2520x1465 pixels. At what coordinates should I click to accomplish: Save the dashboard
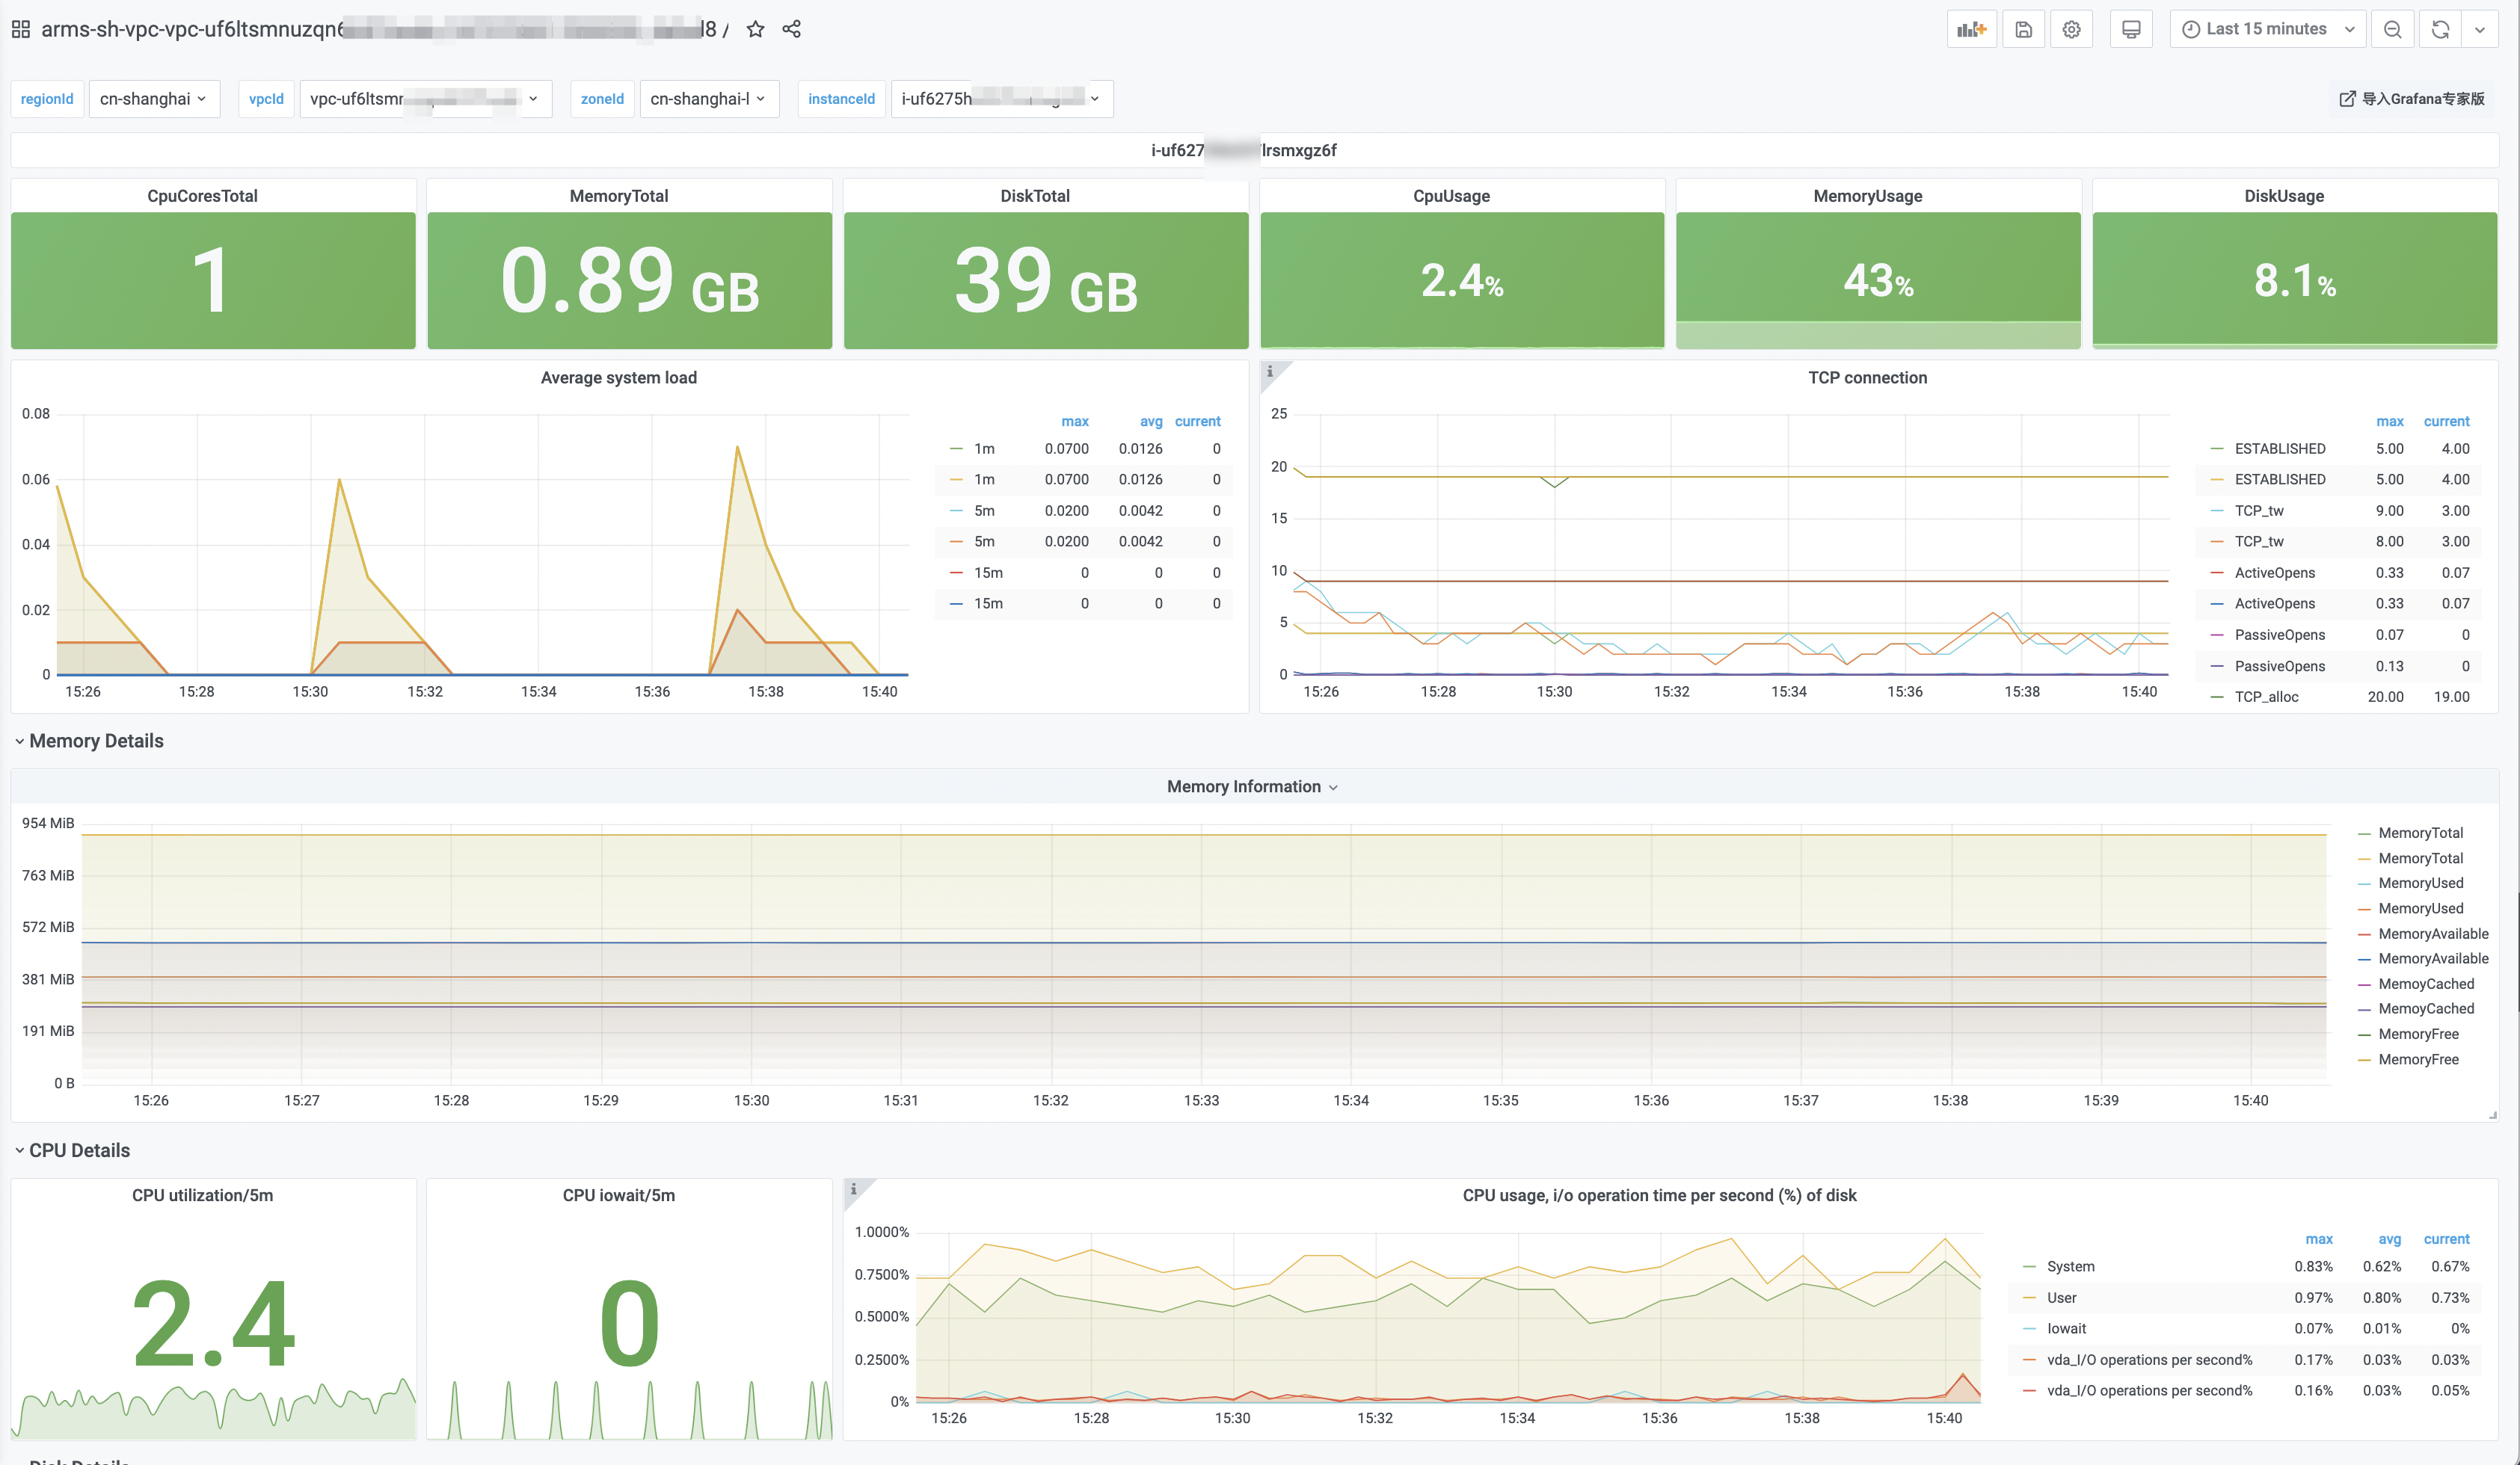(x=2023, y=29)
